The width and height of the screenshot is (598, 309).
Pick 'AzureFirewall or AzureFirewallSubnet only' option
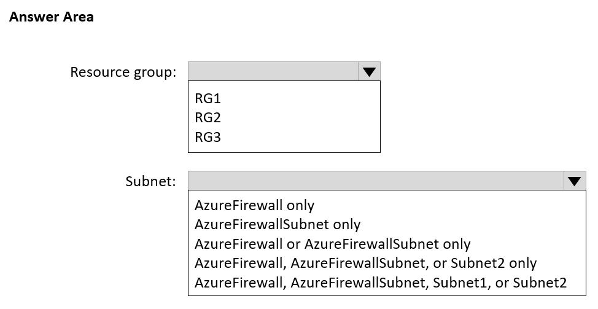(333, 244)
